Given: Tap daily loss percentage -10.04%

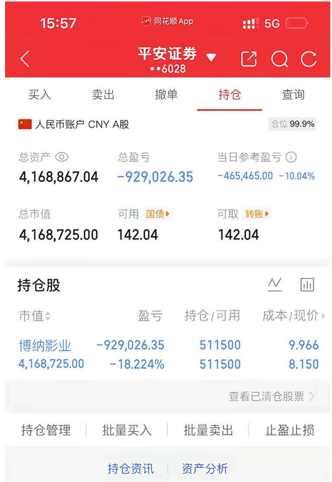Looking at the screenshot, I should 297,176.
